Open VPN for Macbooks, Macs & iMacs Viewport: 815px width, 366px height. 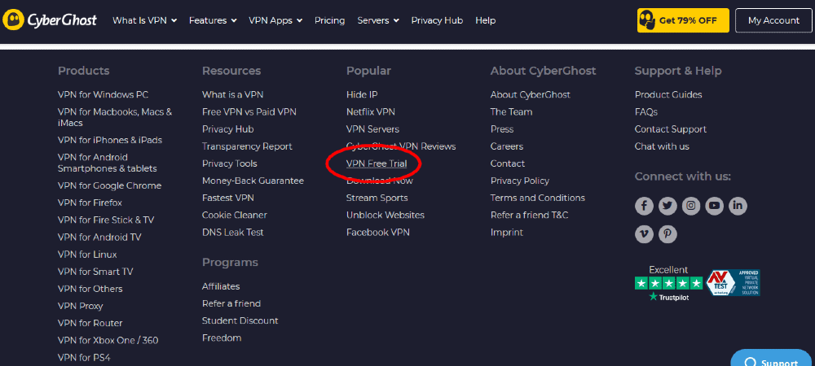click(115, 117)
